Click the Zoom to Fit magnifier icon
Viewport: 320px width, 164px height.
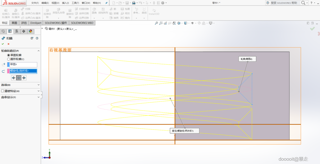pos(156,23)
